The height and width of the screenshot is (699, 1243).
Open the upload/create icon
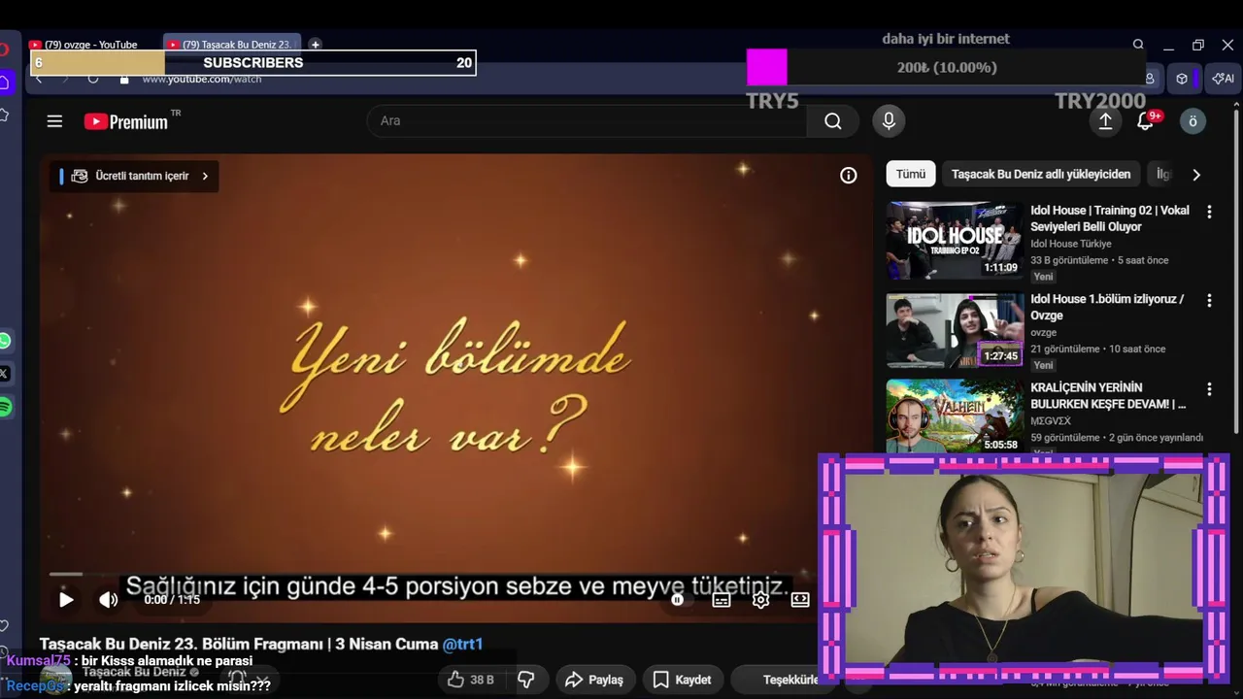click(1105, 120)
